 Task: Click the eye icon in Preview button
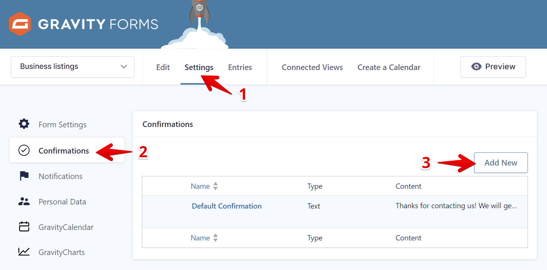tap(476, 67)
